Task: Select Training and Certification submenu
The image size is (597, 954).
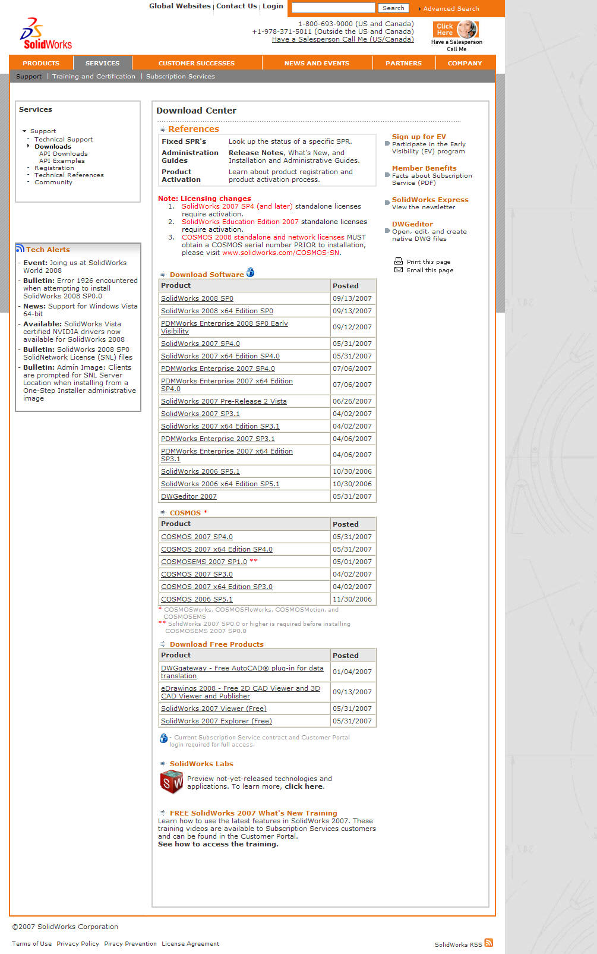Action: click(94, 76)
